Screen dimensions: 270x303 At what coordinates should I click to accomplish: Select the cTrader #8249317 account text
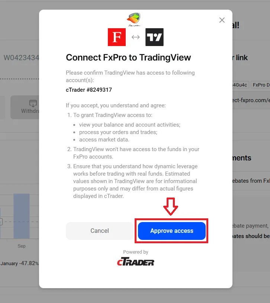(x=89, y=90)
